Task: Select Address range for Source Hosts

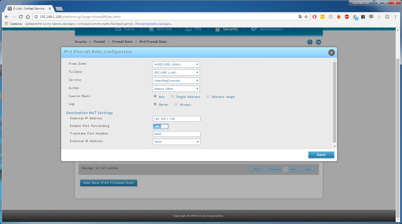Action: tap(208, 96)
